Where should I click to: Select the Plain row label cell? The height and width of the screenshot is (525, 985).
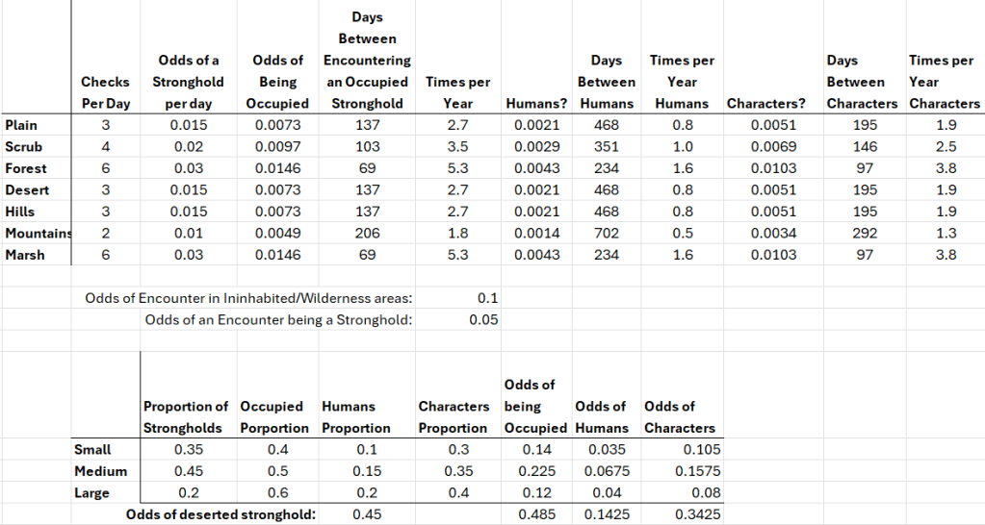pyautogui.click(x=21, y=125)
